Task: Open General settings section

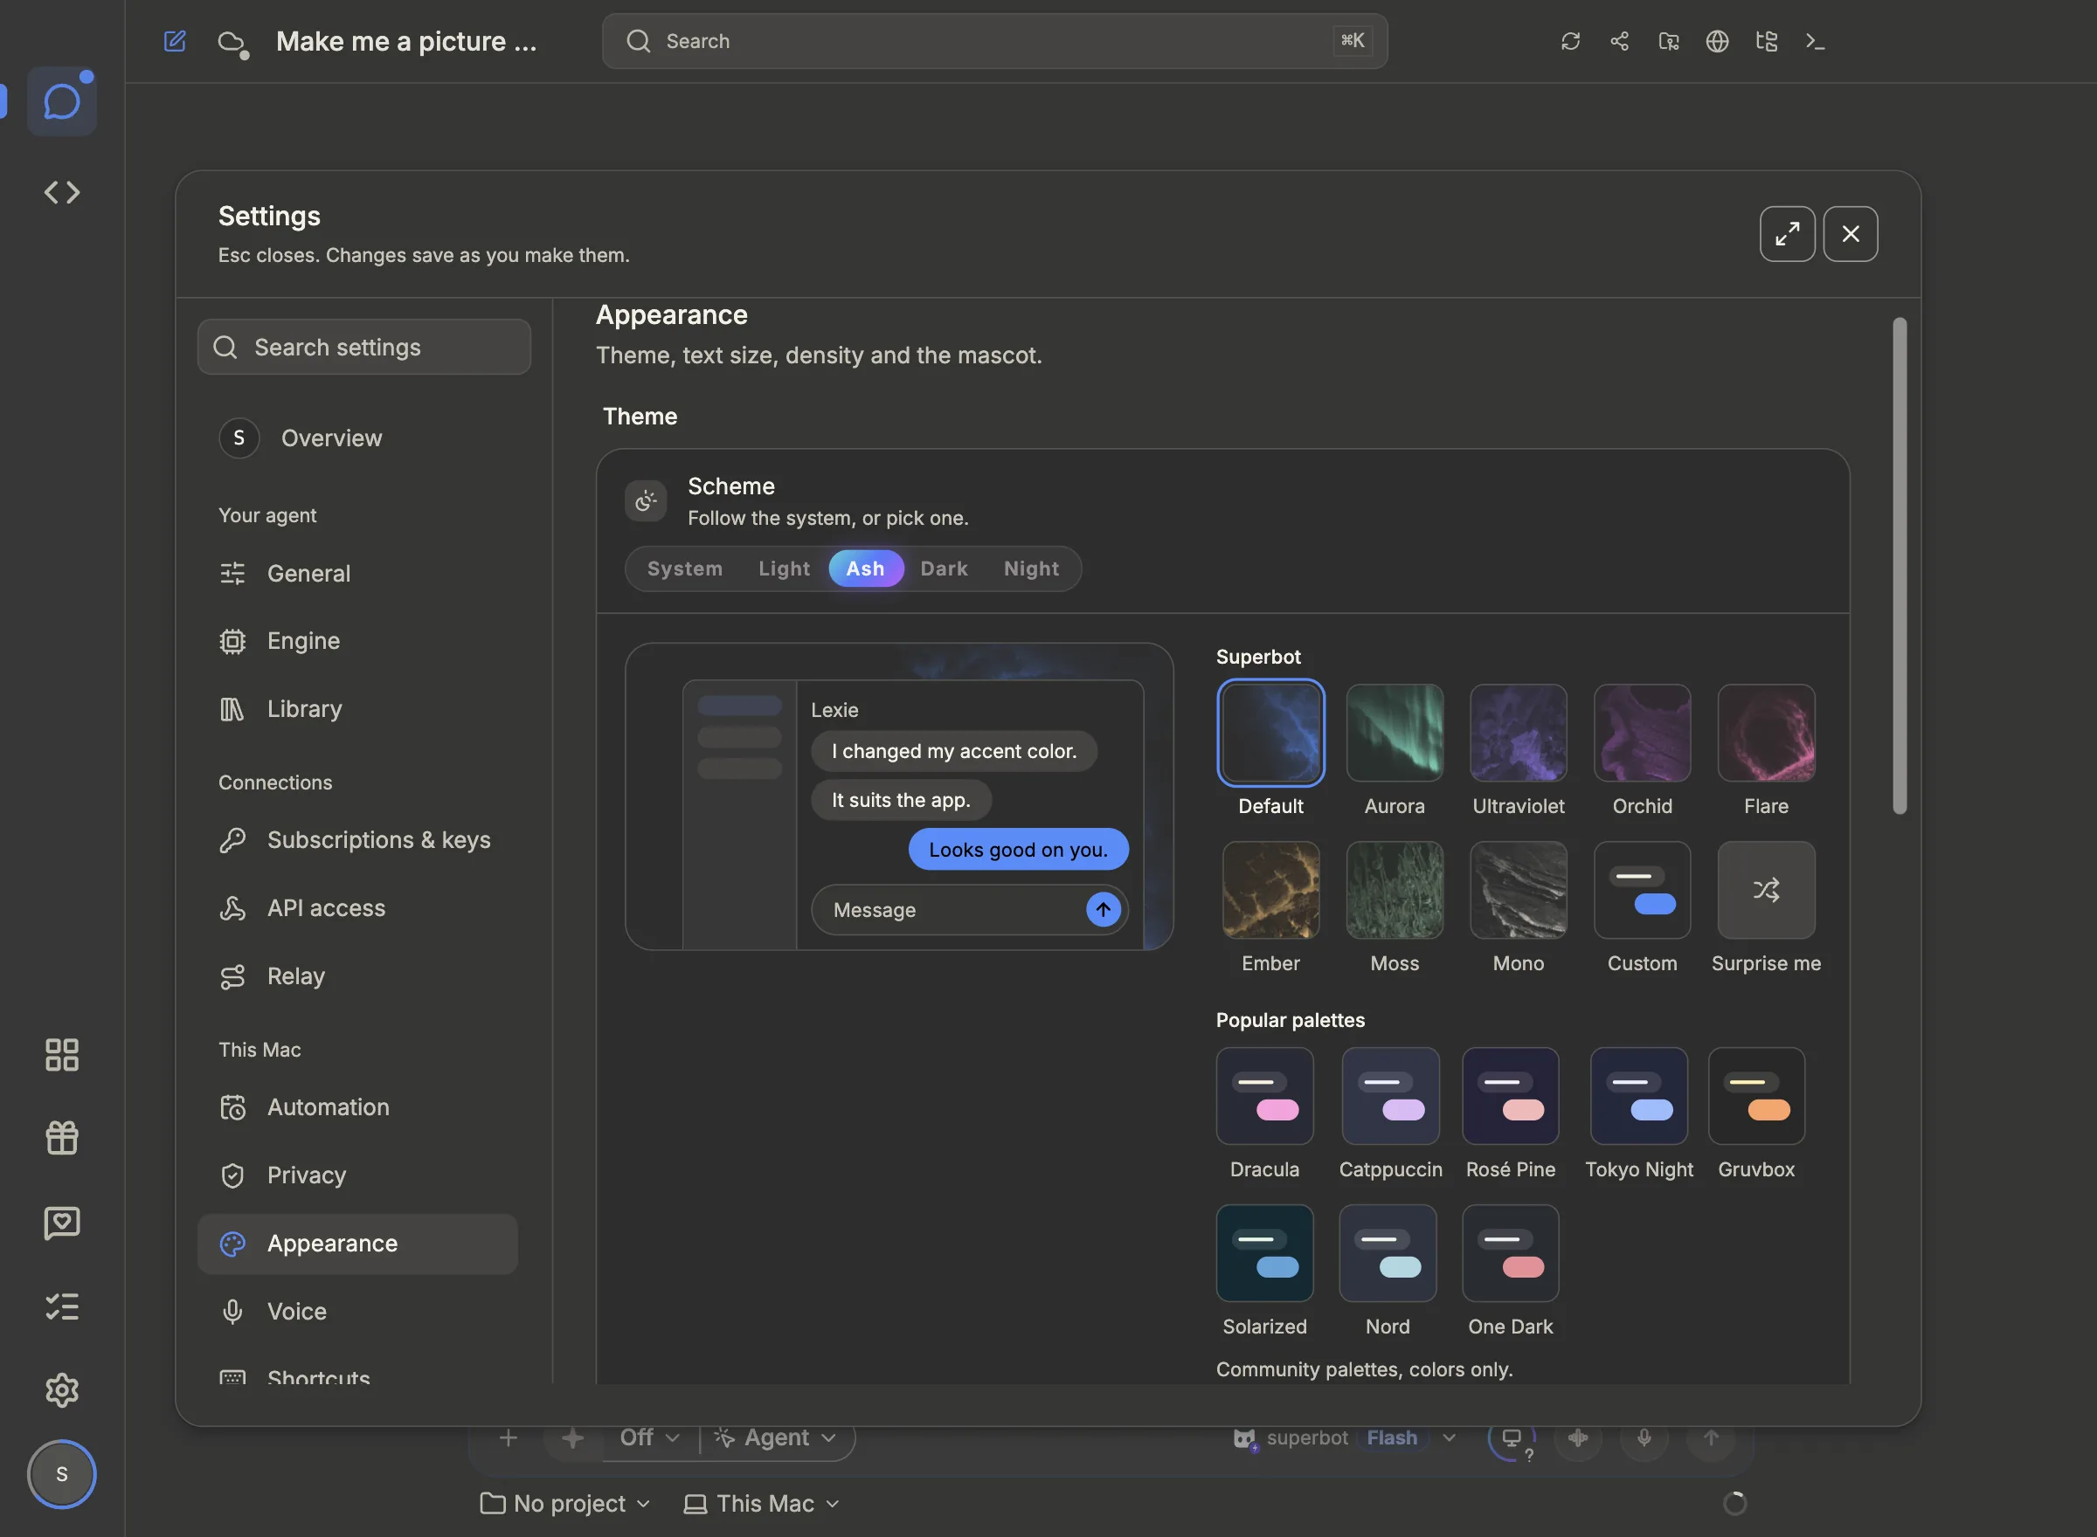Action: pos(357,573)
